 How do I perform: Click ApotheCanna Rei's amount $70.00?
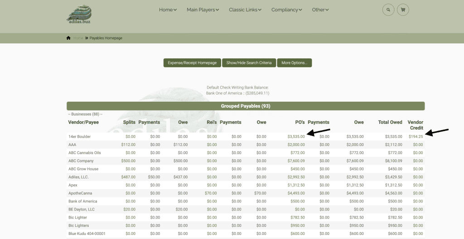(x=211, y=193)
